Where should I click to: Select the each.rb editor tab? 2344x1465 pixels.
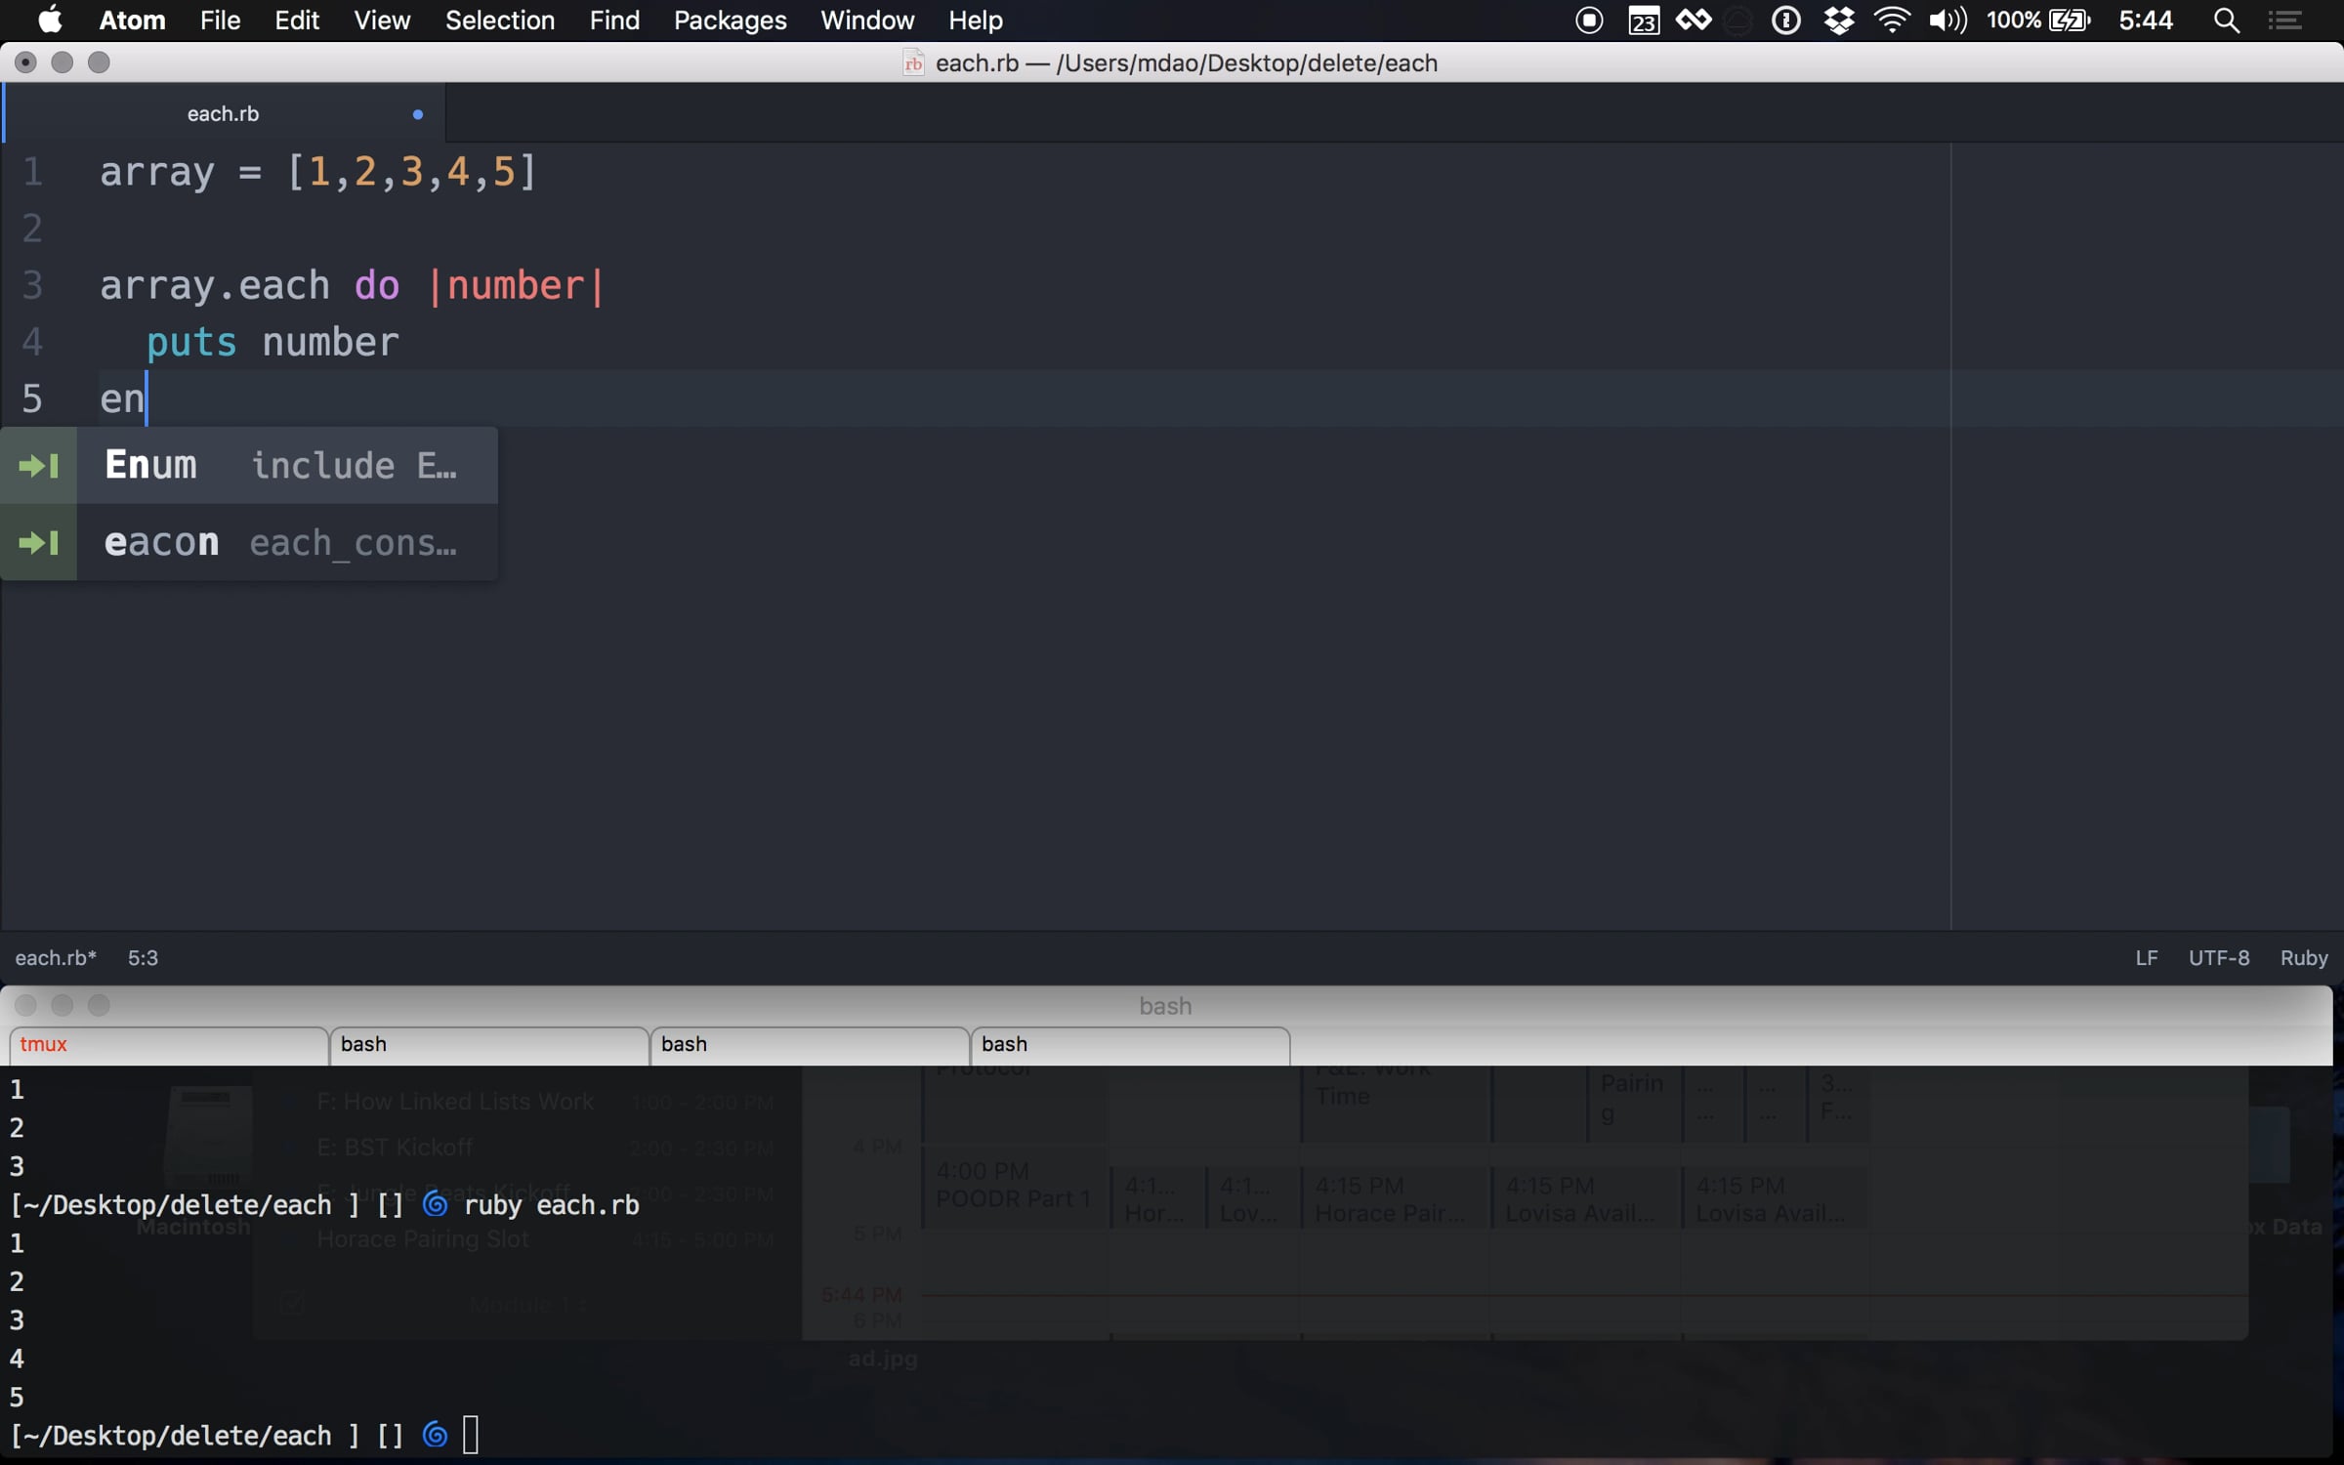coord(224,113)
